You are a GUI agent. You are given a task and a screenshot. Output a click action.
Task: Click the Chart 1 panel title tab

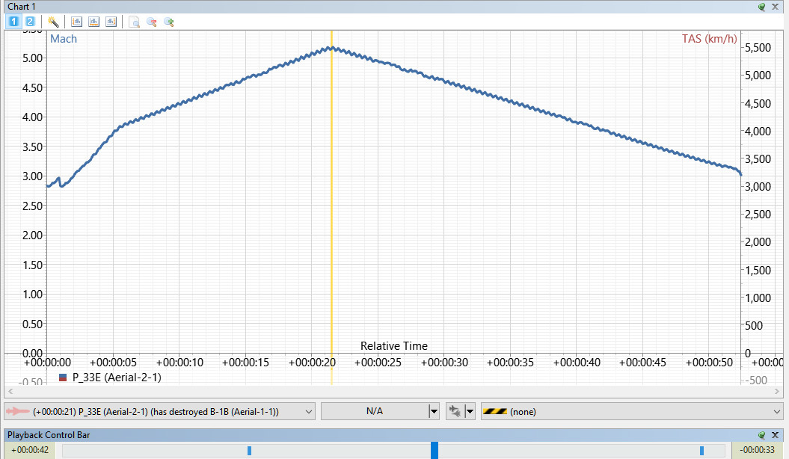22,7
